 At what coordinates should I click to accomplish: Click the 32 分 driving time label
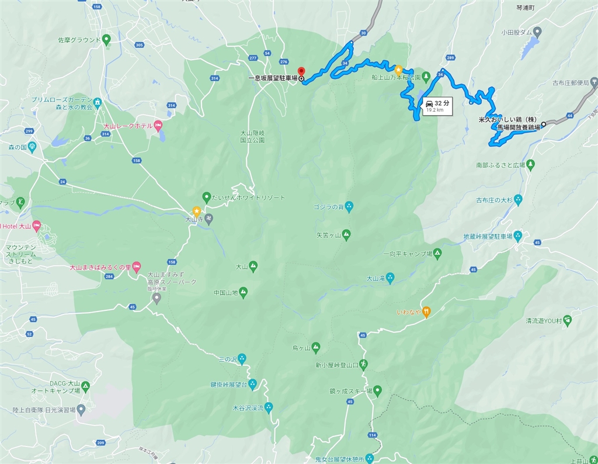tap(438, 103)
